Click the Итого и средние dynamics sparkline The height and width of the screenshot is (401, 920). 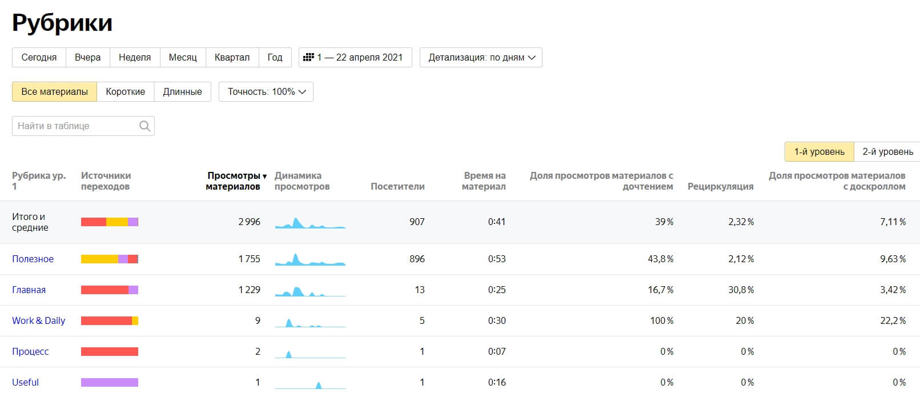tap(310, 222)
